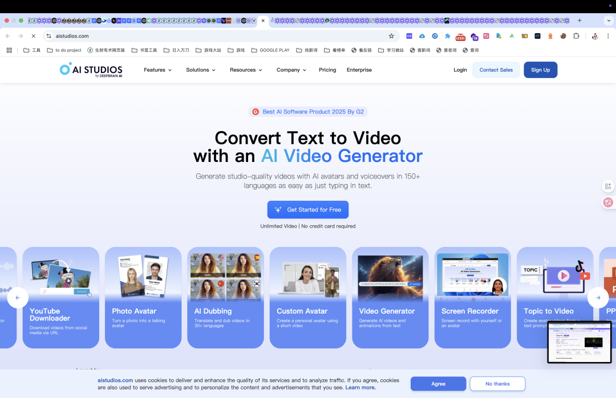Click the blue cloud extension icon
The image size is (616, 398).
tap(422, 36)
